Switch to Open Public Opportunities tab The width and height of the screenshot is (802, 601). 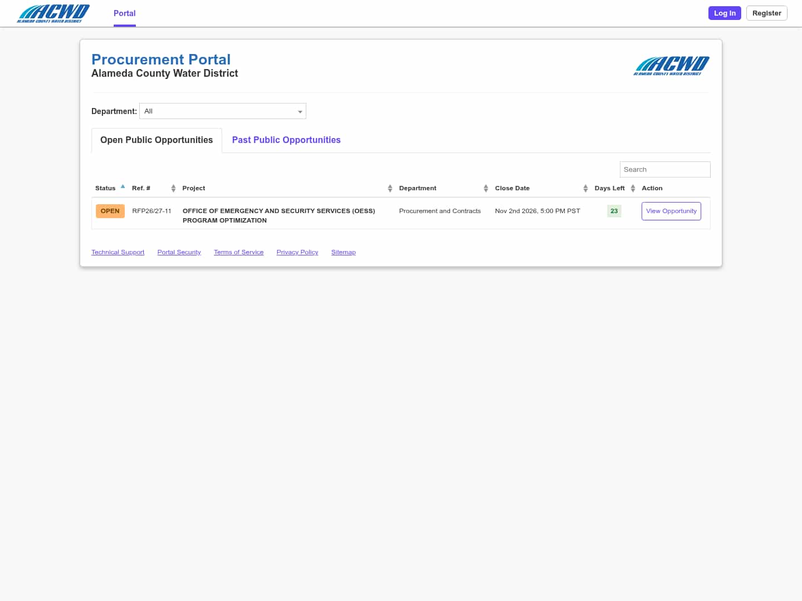click(157, 140)
